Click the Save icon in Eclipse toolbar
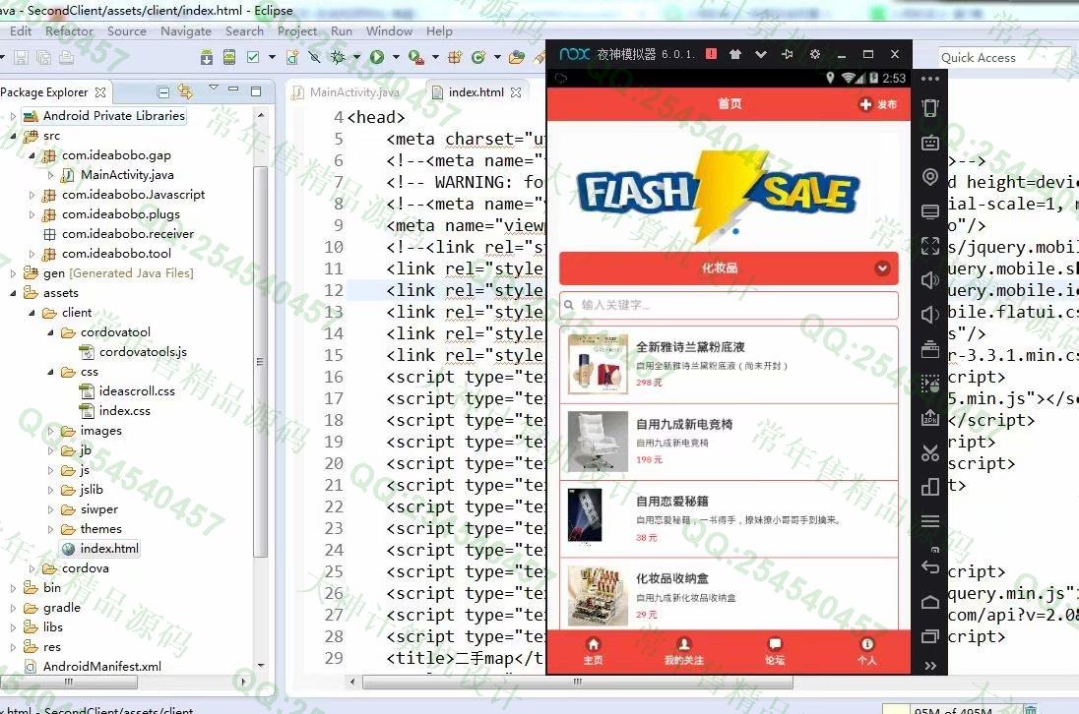The width and height of the screenshot is (1079, 714). [x=22, y=57]
